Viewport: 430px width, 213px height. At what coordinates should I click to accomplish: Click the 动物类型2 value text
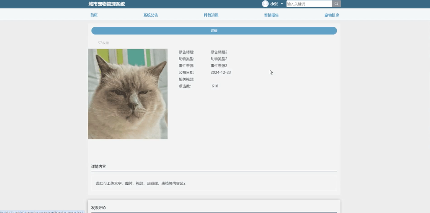tap(219, 59)
